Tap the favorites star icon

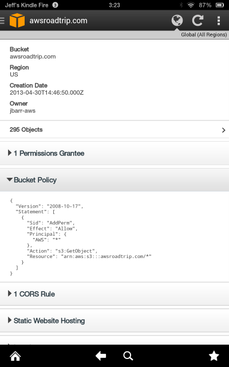[x=214, y=356]
